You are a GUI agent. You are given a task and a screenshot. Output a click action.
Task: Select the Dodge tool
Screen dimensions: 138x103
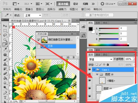(5, 87)
